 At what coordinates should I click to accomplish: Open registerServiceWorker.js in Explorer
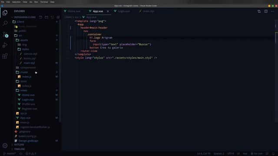click(36, 127)
